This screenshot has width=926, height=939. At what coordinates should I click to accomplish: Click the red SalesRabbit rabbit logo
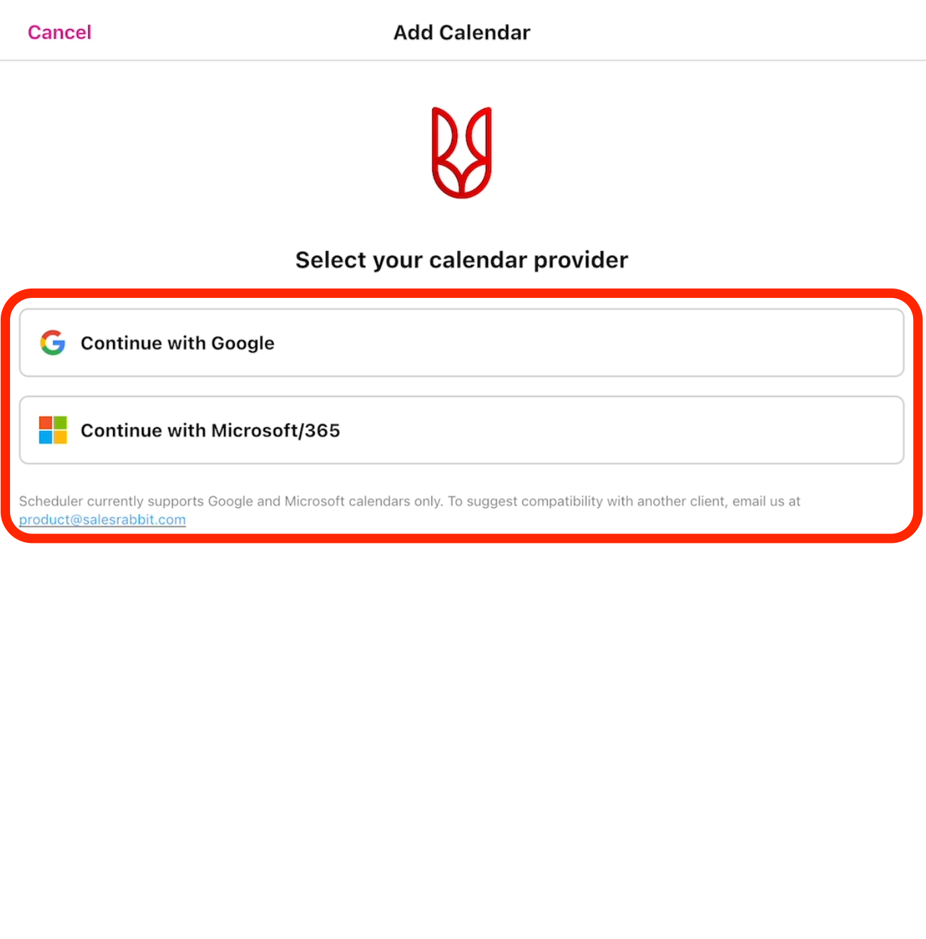pyautogui.click(x=462, y=153)
